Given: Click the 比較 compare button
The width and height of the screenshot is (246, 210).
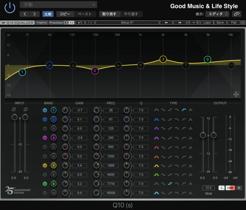Looking at the screenshot, I should pos(48,14).
